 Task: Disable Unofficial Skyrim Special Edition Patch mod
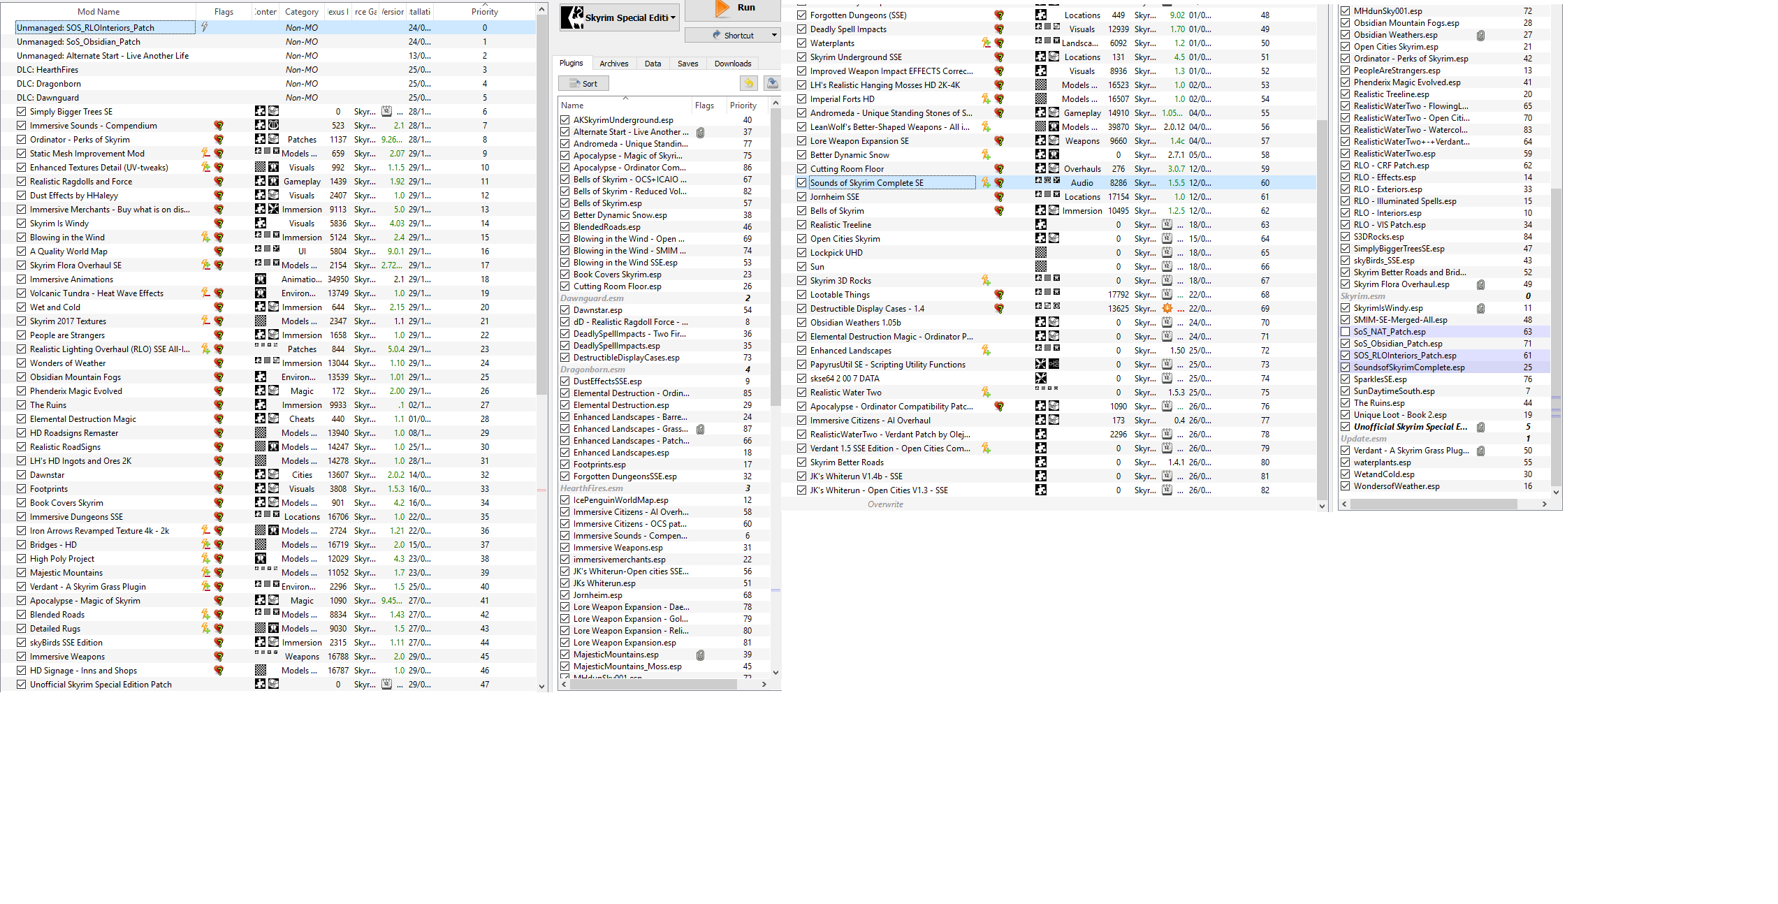[x=22, y=685]
